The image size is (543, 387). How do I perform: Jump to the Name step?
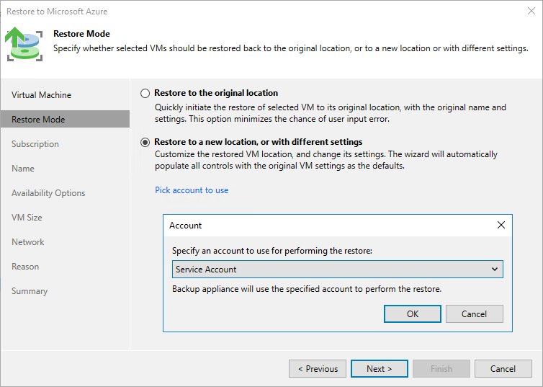(x=23, y=169)
